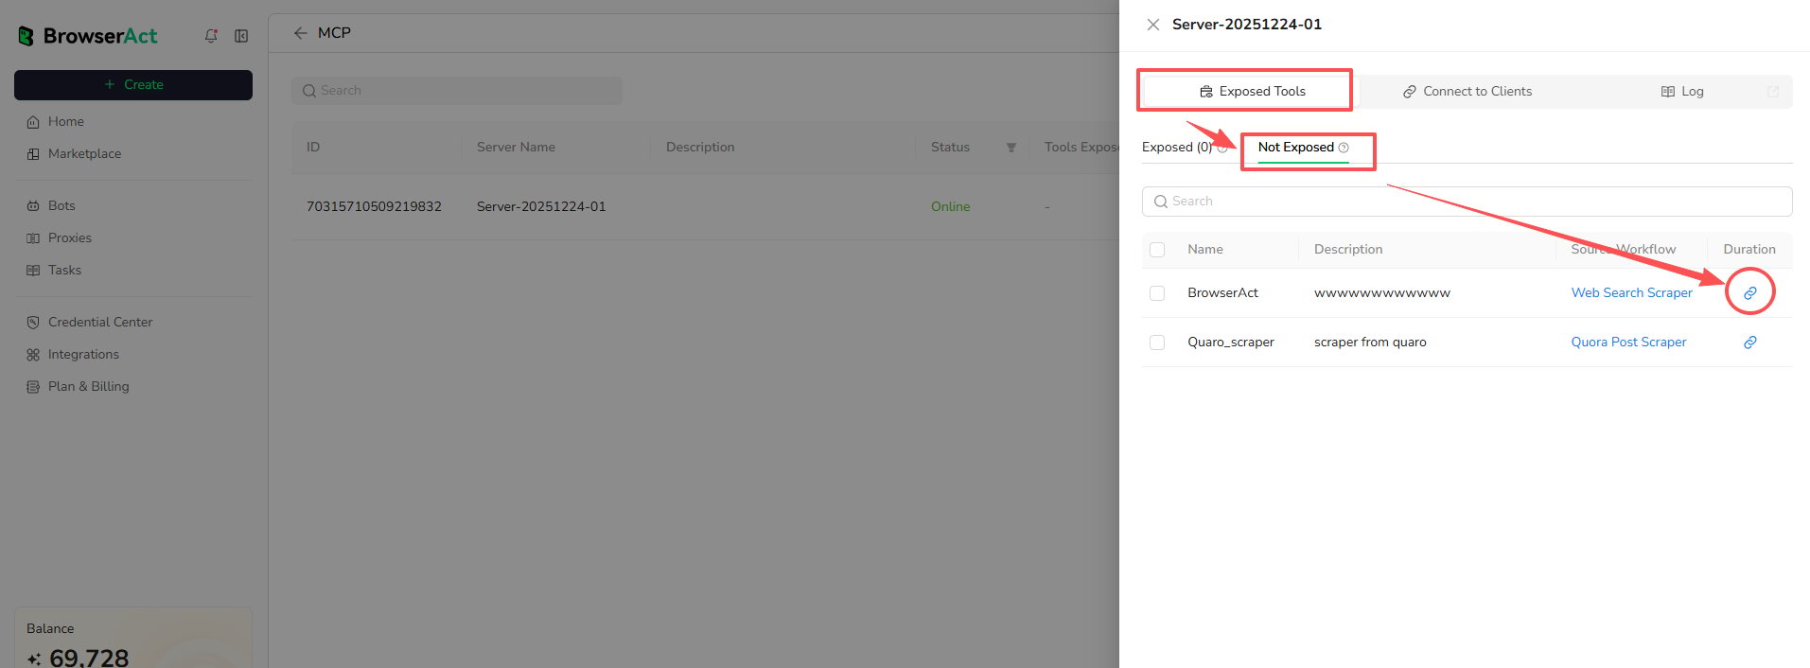
Task: Open the Integrations page
Action: tap(83, 354)
